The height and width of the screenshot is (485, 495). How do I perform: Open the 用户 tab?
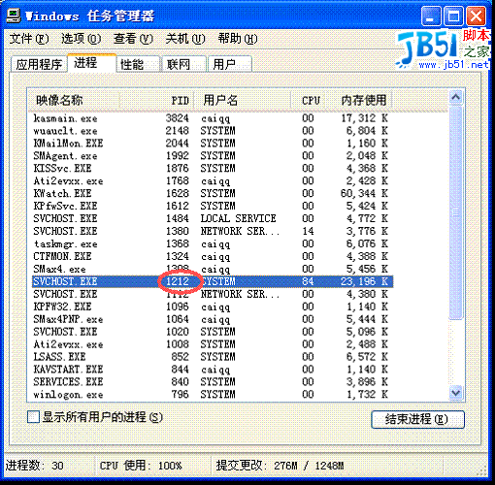[230, 64]
